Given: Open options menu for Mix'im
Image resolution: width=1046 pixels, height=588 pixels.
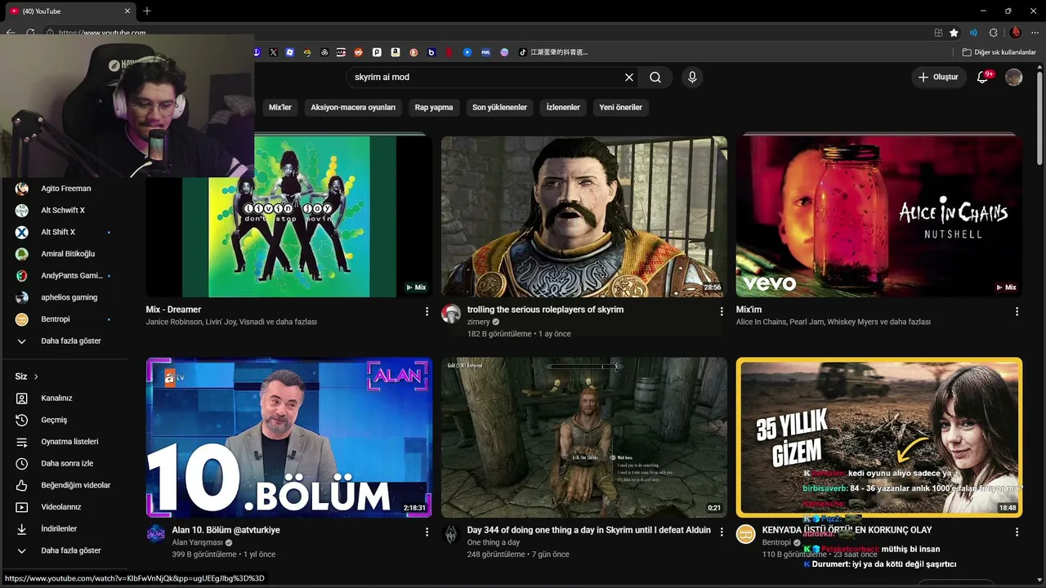Looking at the screenshot, I should (x=1017, y=311).
